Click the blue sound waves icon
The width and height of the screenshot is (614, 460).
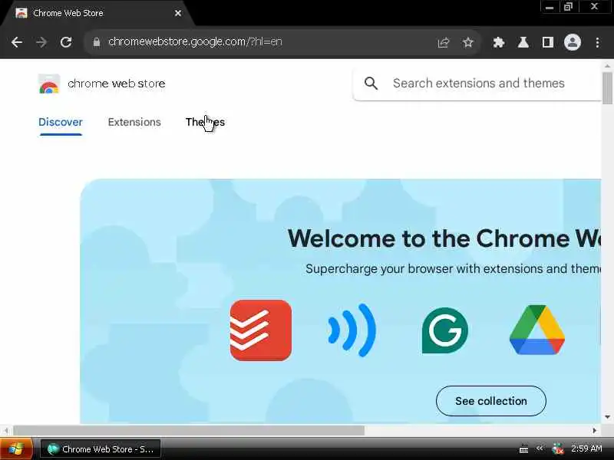click(x=352, y=330)
